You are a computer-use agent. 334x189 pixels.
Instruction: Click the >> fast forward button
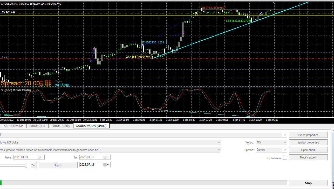[34, 165]
